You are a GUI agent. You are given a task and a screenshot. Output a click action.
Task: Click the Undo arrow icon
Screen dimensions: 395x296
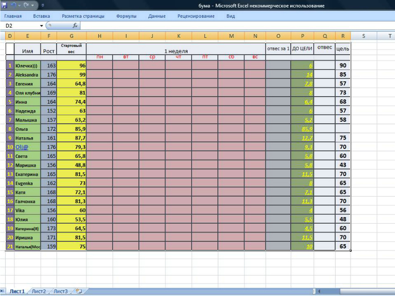point(14,5)
